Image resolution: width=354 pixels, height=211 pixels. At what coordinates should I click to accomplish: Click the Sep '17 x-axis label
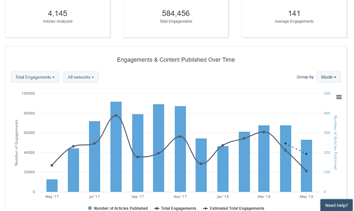pyautogui.click(x=138, y=197)
